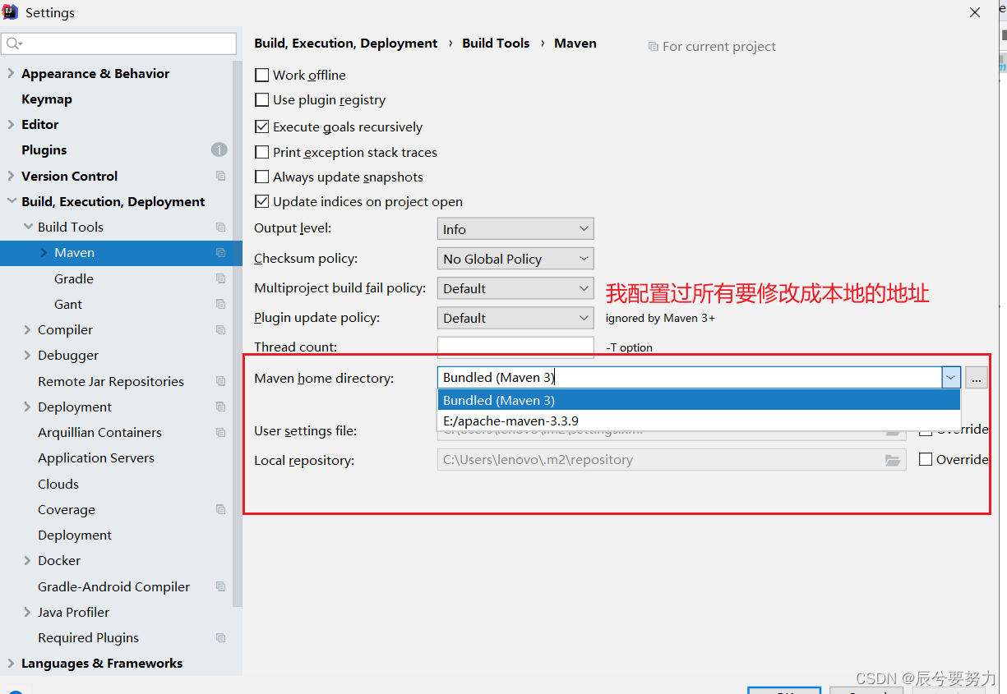Expand the Maven subtree arrow
The height and width of the screenshot is (694, 1007).
pyautogui.click(x=44, y=252)
